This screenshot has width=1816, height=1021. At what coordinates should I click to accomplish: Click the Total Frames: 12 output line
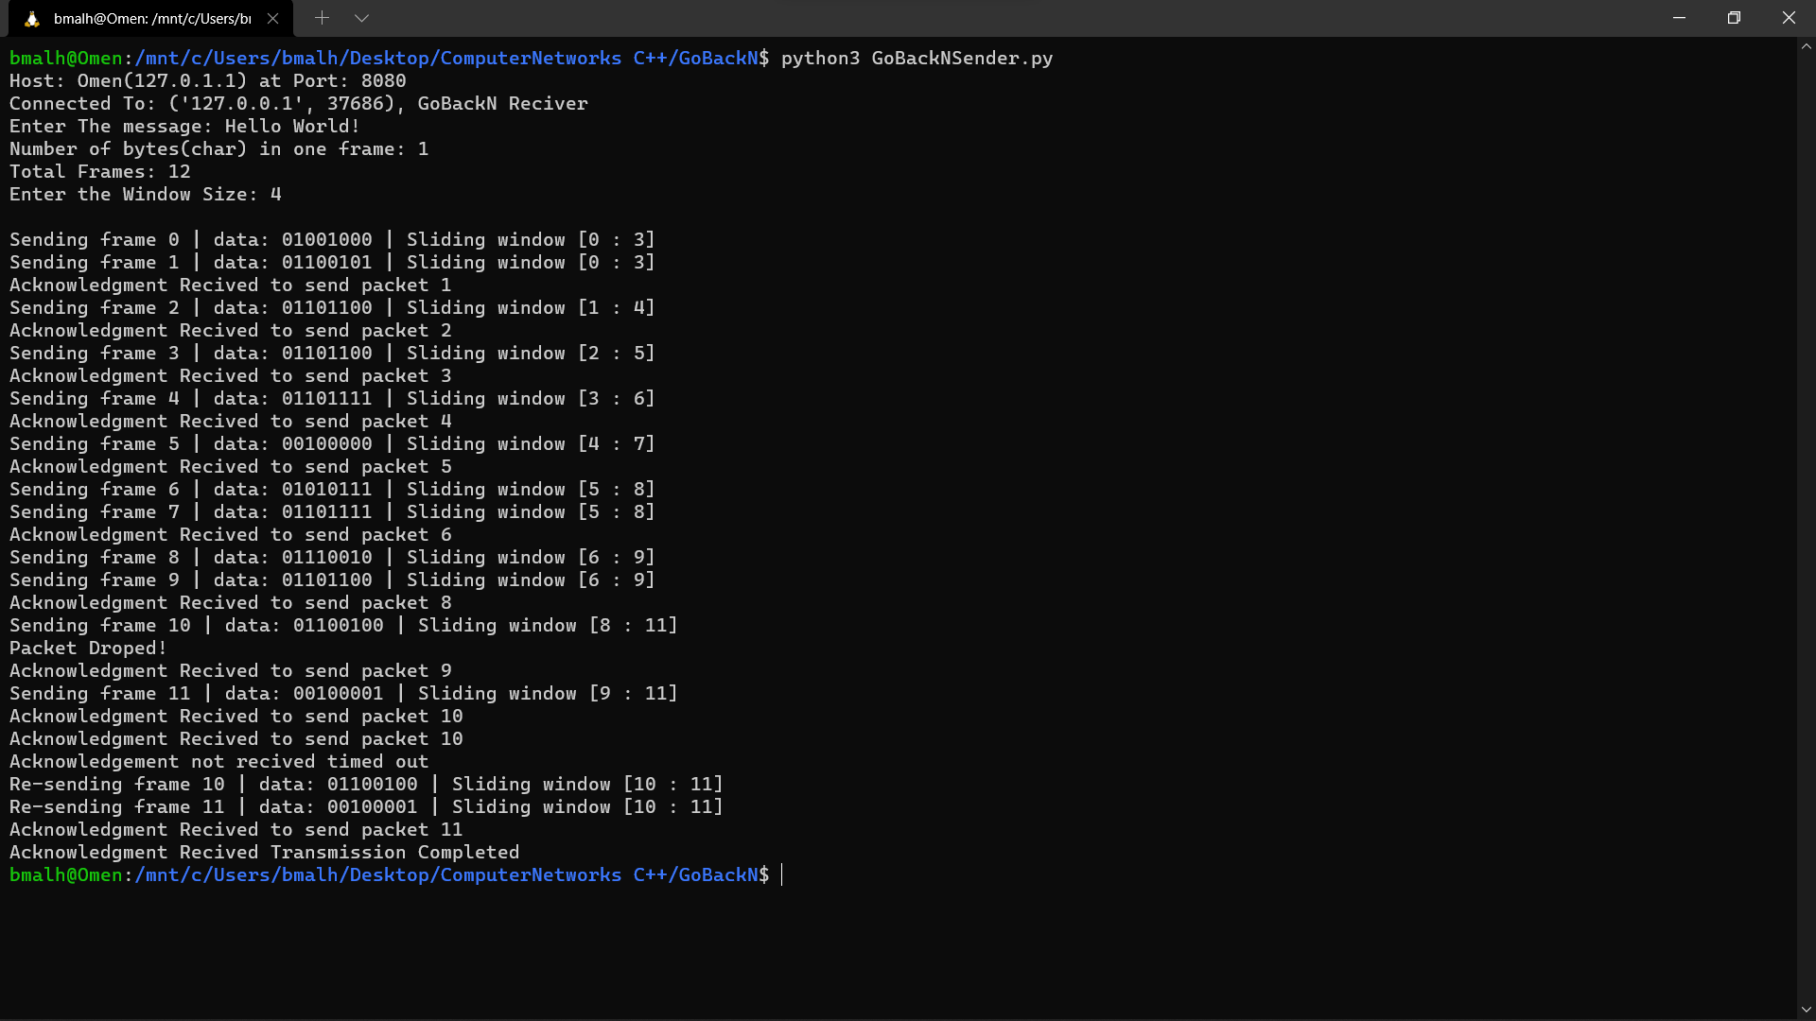click(99, 171)
